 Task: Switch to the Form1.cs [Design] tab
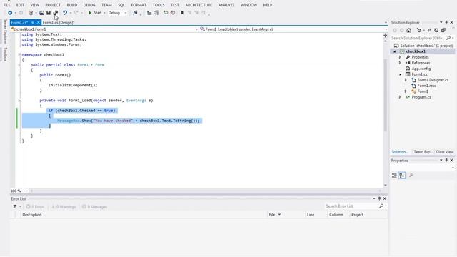(x=59, y=22)
